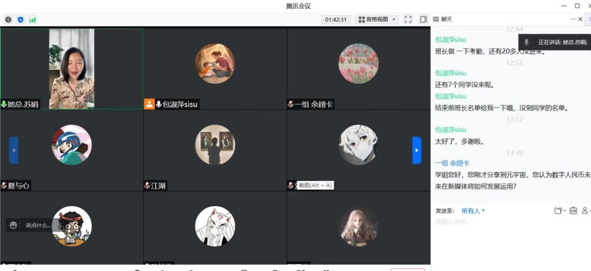This screenshot has height=271, width=591.
Task: Enter full screen mode
Action: click(408, 20)
